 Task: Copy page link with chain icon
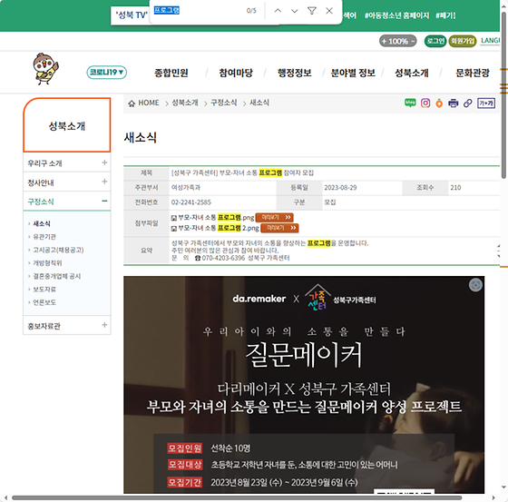pyautogui.click(x=467, y=103)
